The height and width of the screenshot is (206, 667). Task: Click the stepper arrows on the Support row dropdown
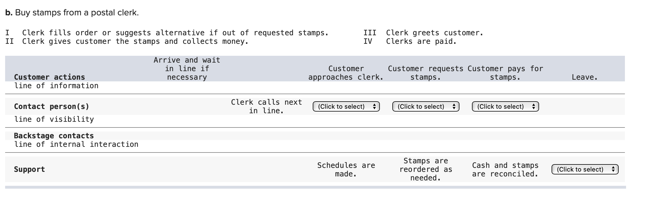(x=613, y=169)
